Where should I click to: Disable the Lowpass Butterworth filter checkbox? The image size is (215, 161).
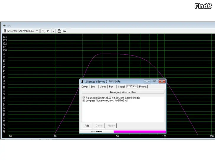pyautogui.click(x=84, y=101)
